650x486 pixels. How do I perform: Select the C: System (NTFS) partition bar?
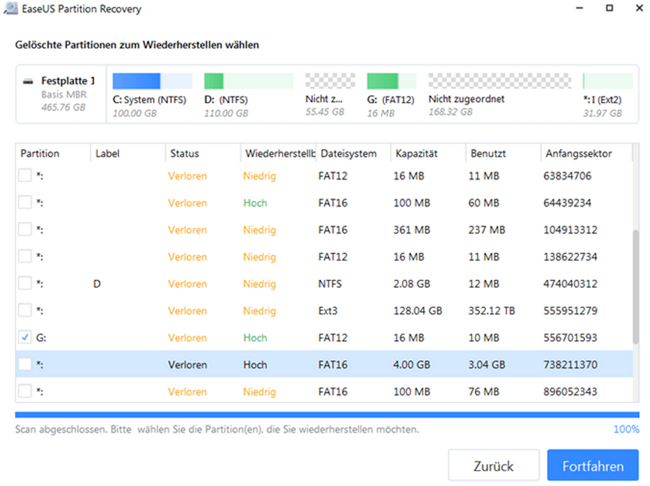152,81
